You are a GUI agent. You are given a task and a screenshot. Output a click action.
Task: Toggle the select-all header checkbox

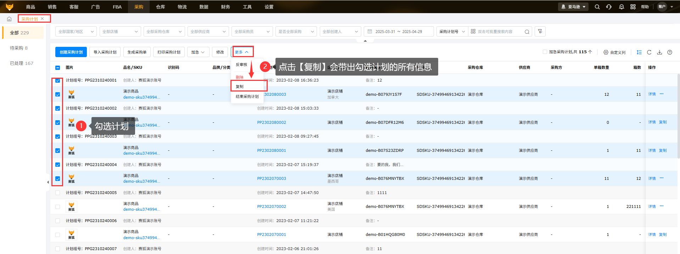[x=58, y=67]
